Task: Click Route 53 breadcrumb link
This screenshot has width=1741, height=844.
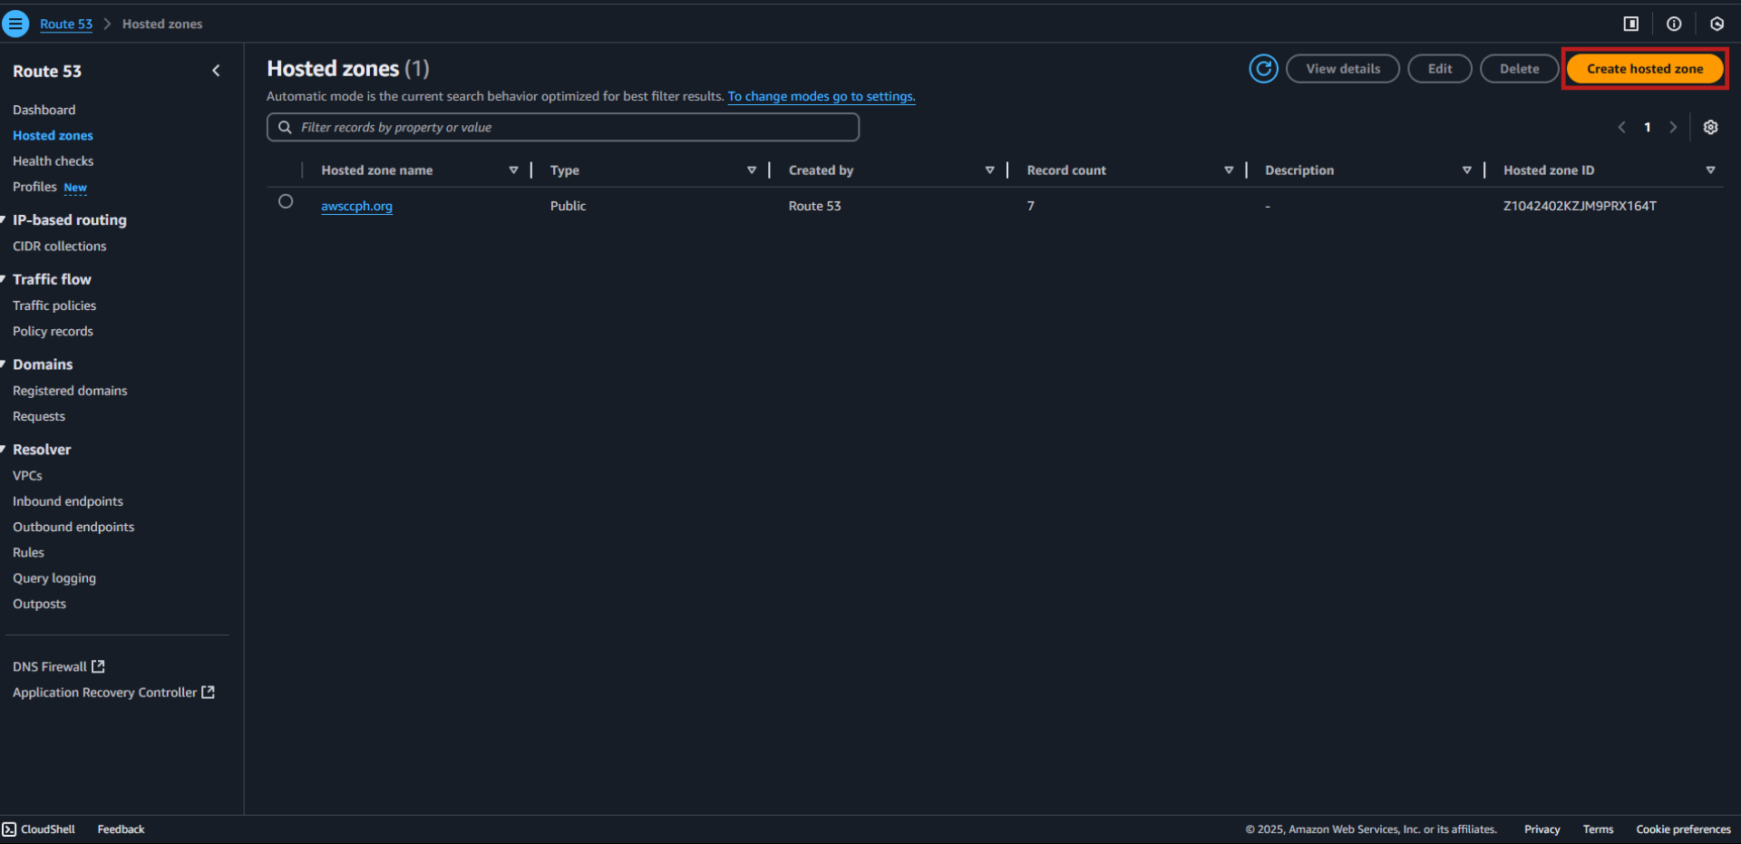Action: coord(66,24)
